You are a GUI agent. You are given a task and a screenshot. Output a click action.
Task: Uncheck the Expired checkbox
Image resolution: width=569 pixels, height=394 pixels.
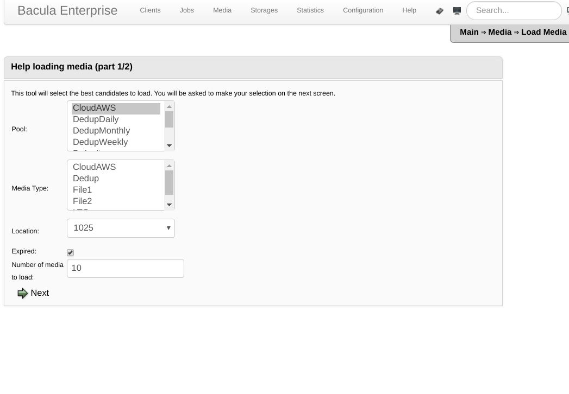(71, 253)
